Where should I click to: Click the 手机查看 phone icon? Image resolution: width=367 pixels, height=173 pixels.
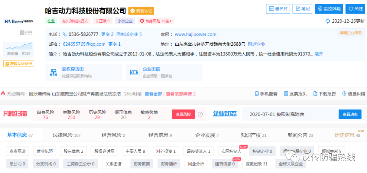pyautogui.click(x=257, y=94)
